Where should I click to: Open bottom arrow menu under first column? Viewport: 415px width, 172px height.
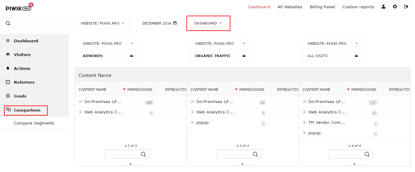[x=130, y=164]
